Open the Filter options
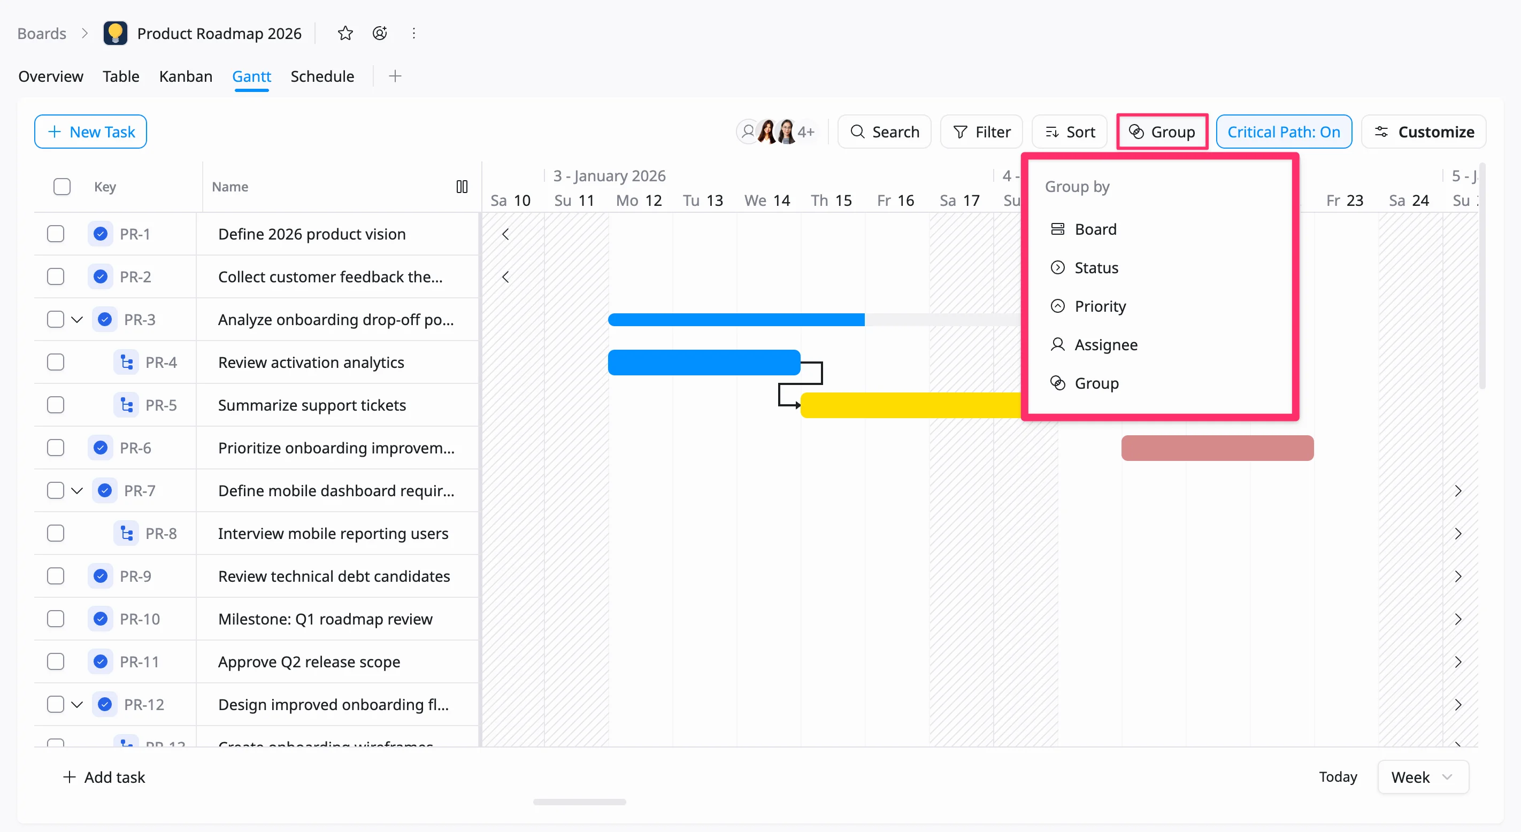 [x=981, y=132]
